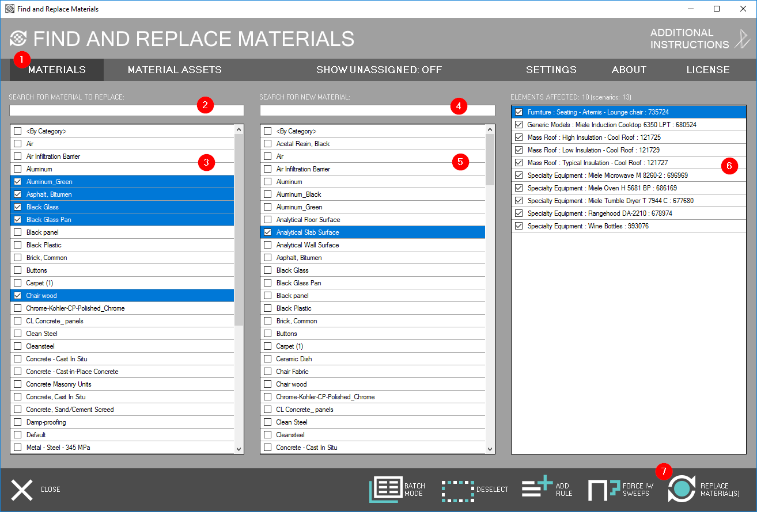Open Additional Instructions arrow icon
This screenshot has height=512, width=757.
click(x=741, y=39)
